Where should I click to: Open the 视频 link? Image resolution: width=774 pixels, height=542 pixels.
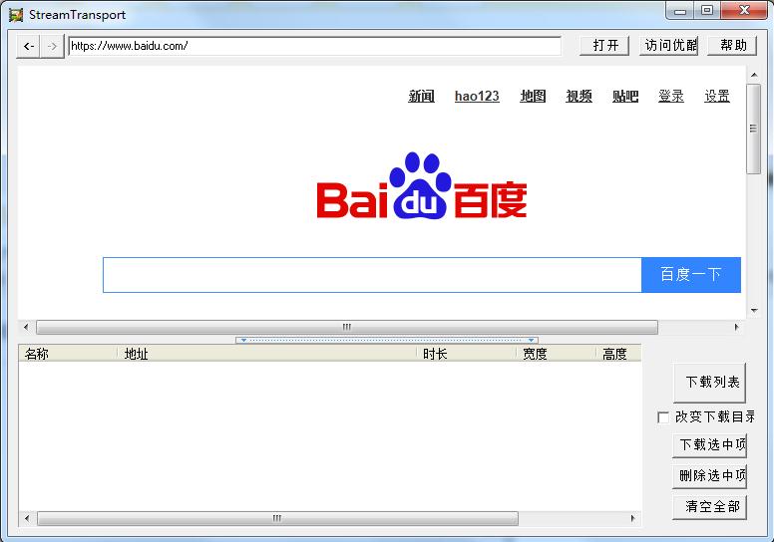click(580, 96)
